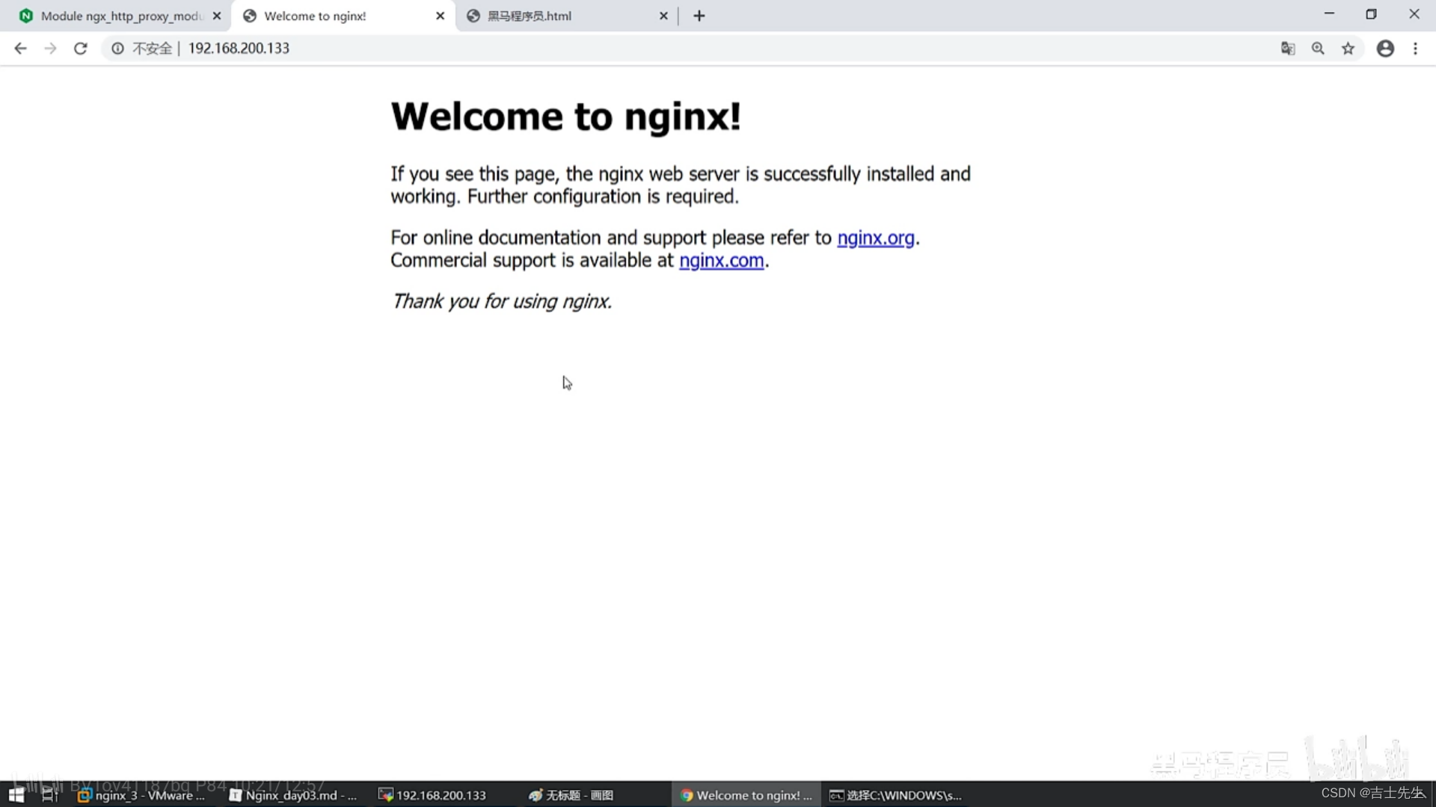
Task: Click the translate page icon
Action: (1287, 49)
